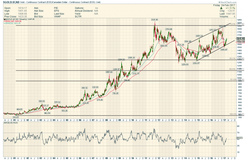This screenshot has width=245, height=160.
Task: Click the '$GOLD:$CAD (Weekly)' legend line
Action: coord(19,19)
